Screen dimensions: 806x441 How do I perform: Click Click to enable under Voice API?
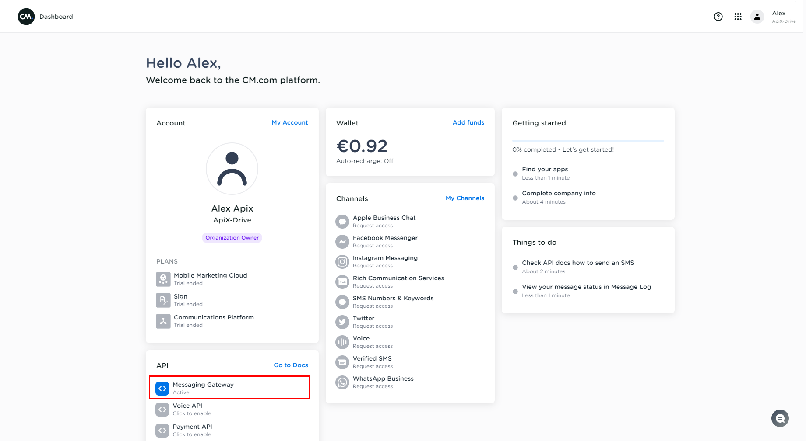(x=192, y=413)
